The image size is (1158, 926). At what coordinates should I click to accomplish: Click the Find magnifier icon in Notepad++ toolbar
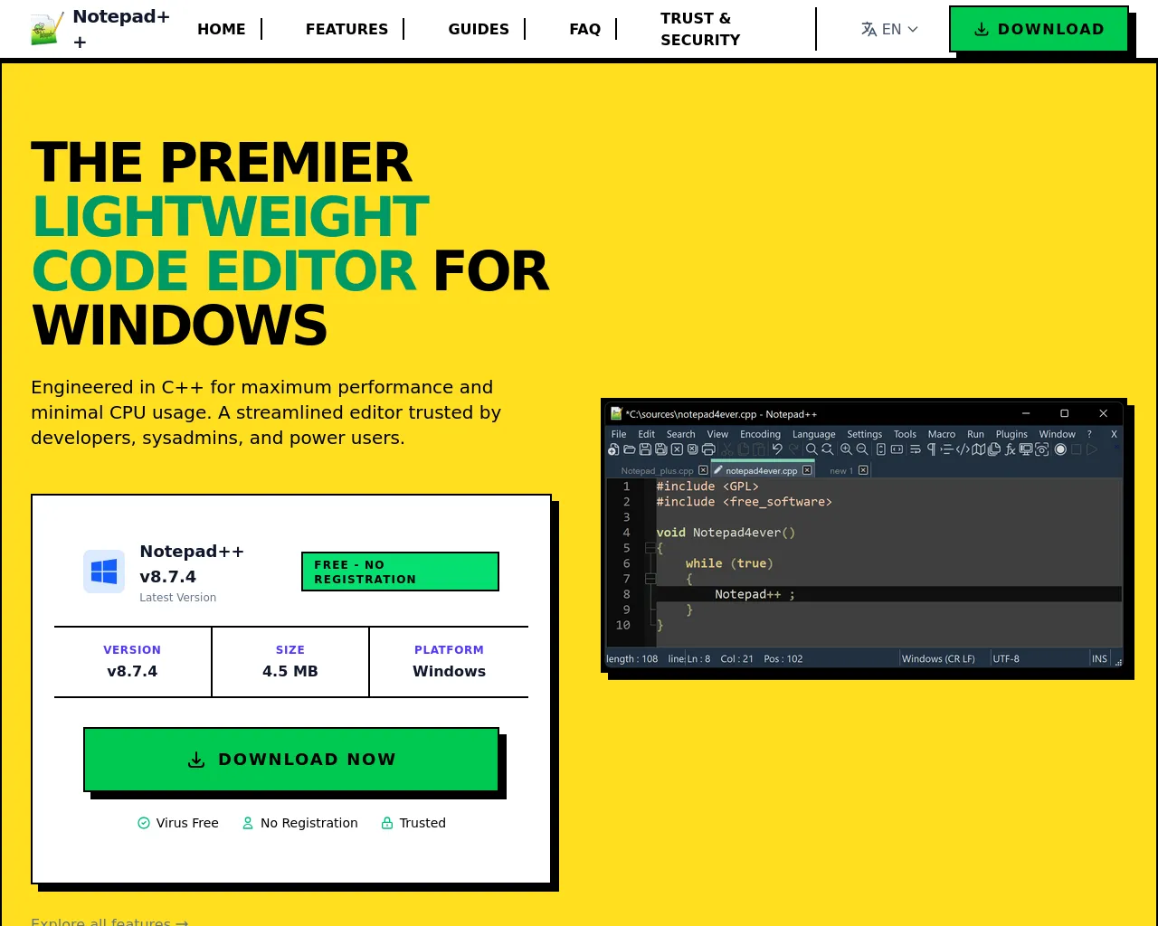pos(812,449)
